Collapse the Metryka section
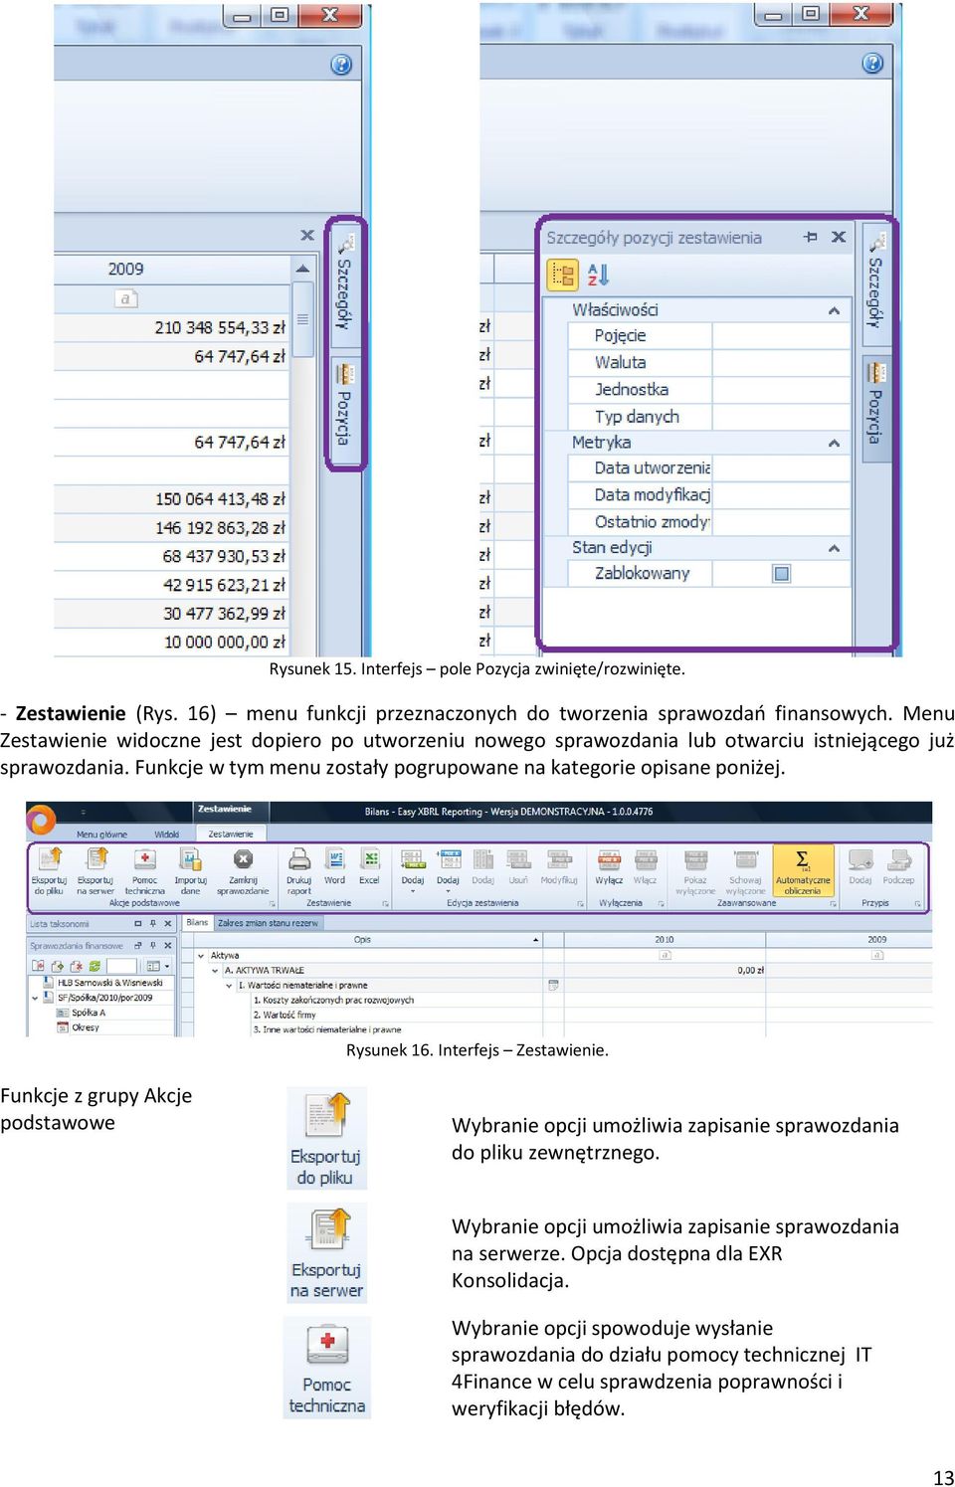 (834, 443)
